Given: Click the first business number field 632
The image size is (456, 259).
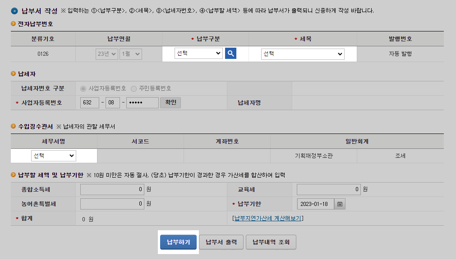Looking at the screenshot, I should 90,103.
